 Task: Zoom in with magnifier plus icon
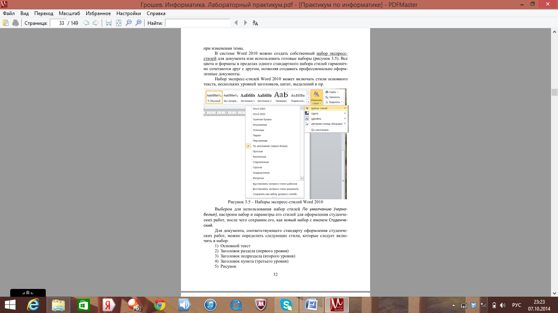(x=138, y=23)
